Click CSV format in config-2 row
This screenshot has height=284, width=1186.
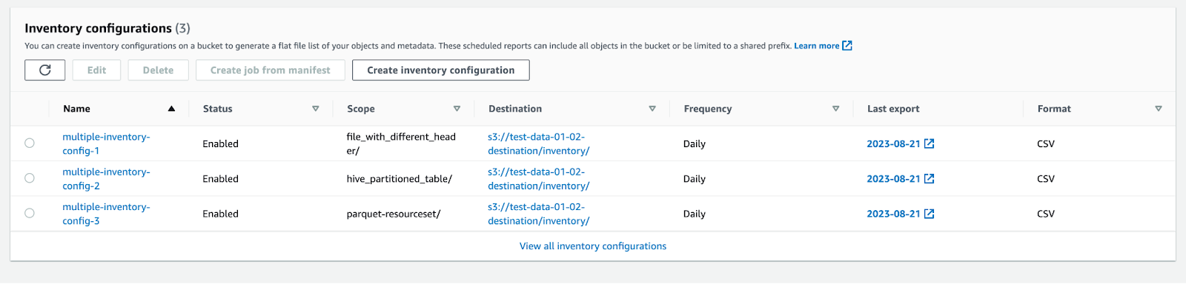(1046, 179)
